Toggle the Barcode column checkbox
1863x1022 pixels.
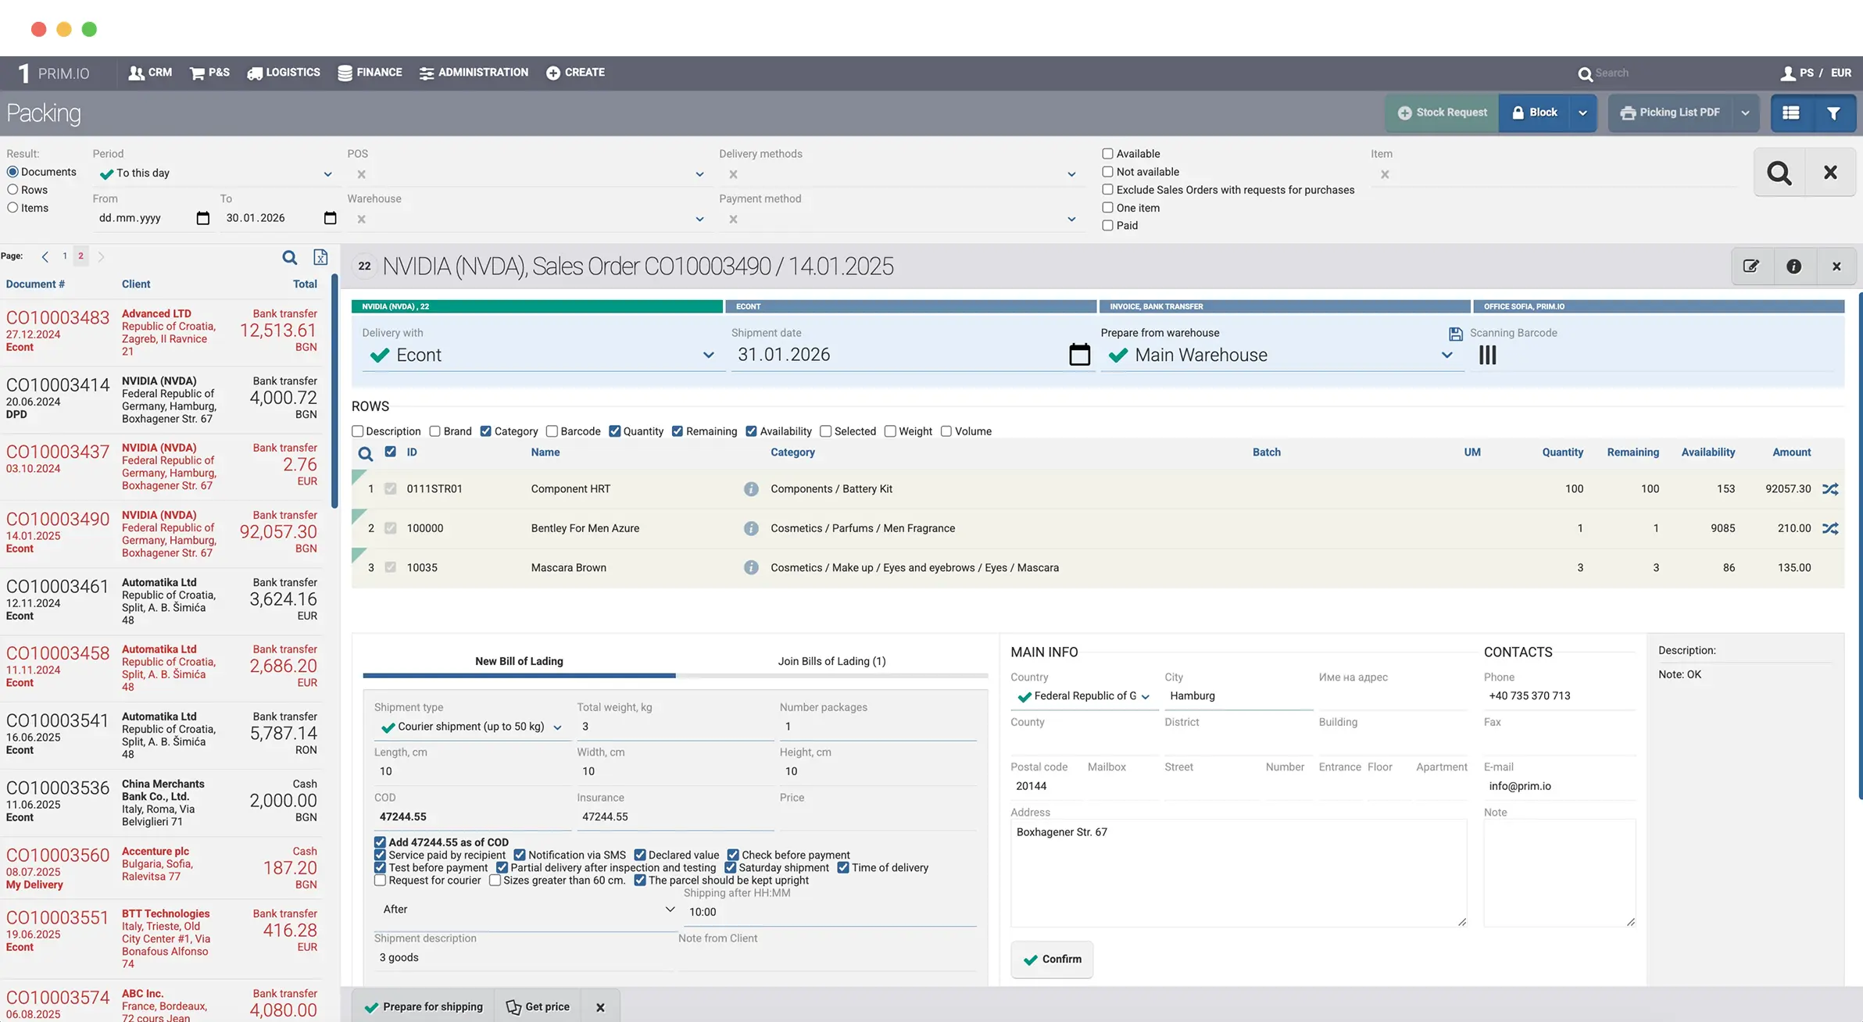pyautogui.click(x=552, y=431)
